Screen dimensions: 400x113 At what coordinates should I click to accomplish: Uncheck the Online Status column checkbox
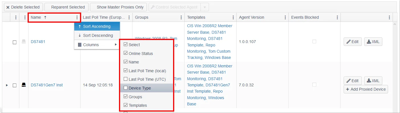(126, 53)
